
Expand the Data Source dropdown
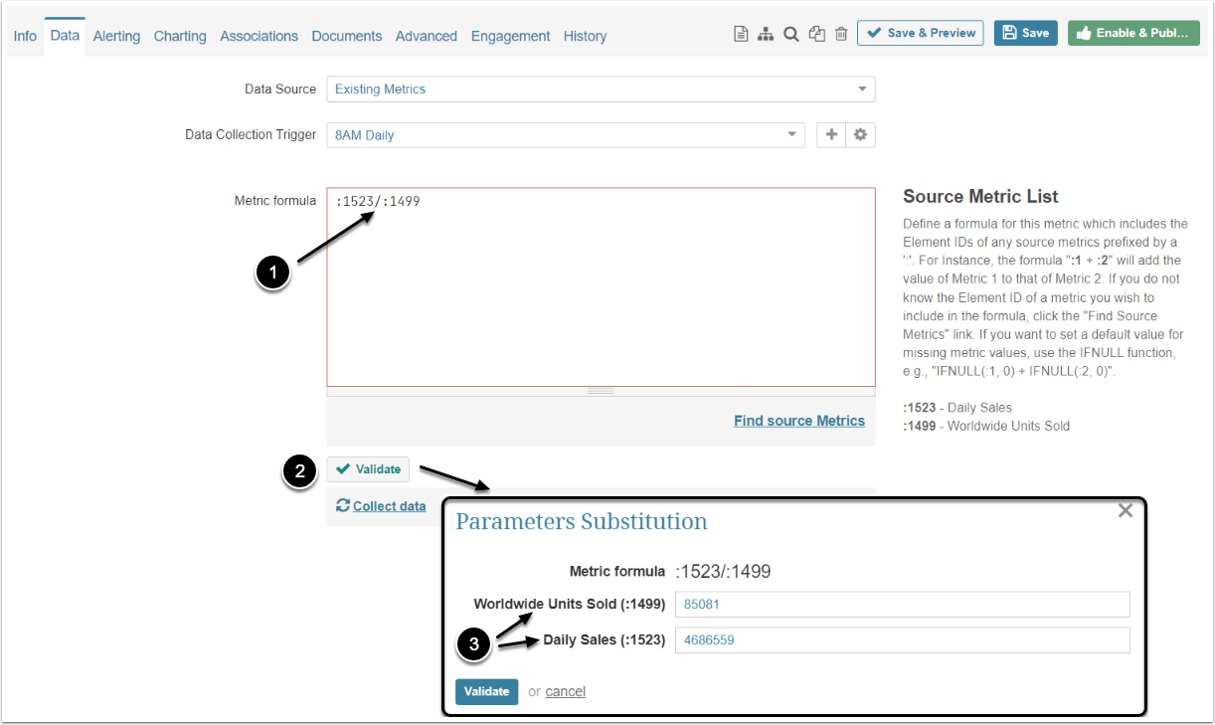(x=601, y=89)
